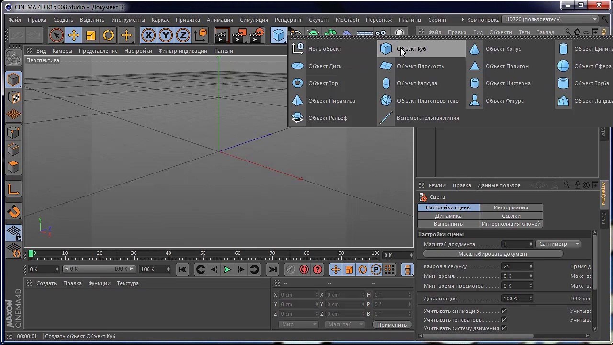
Task: Switch to points mode in left toolbar
Action: pos(13,132)
